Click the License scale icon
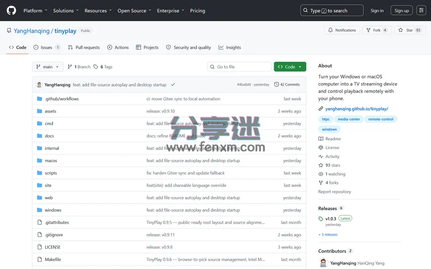The height and width of the screenshot is (269, 431). 321,147
